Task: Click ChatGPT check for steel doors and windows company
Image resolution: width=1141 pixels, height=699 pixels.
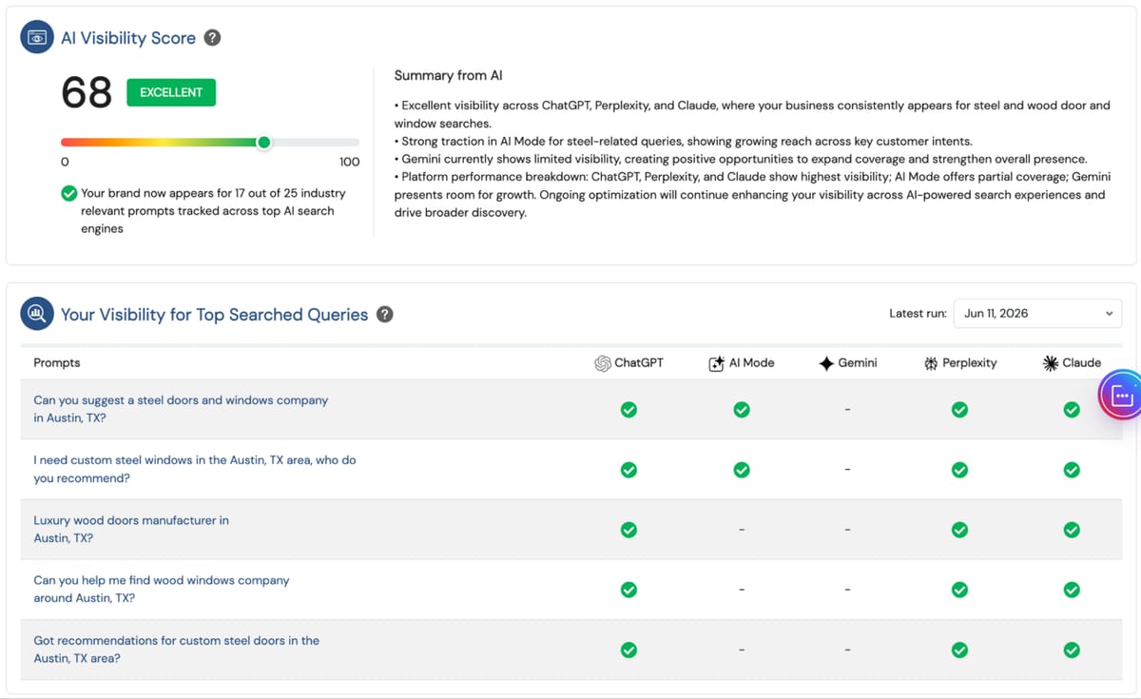Action: coord(629,410)
